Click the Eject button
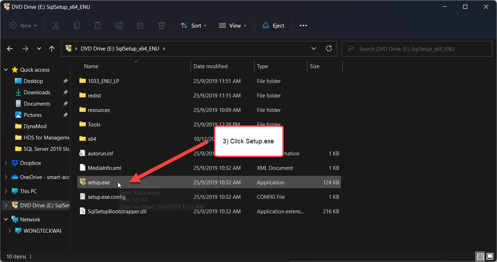Image resolution: width=497 pixels, height=262 pixels. pyautogui.click(x=273, y=25)
